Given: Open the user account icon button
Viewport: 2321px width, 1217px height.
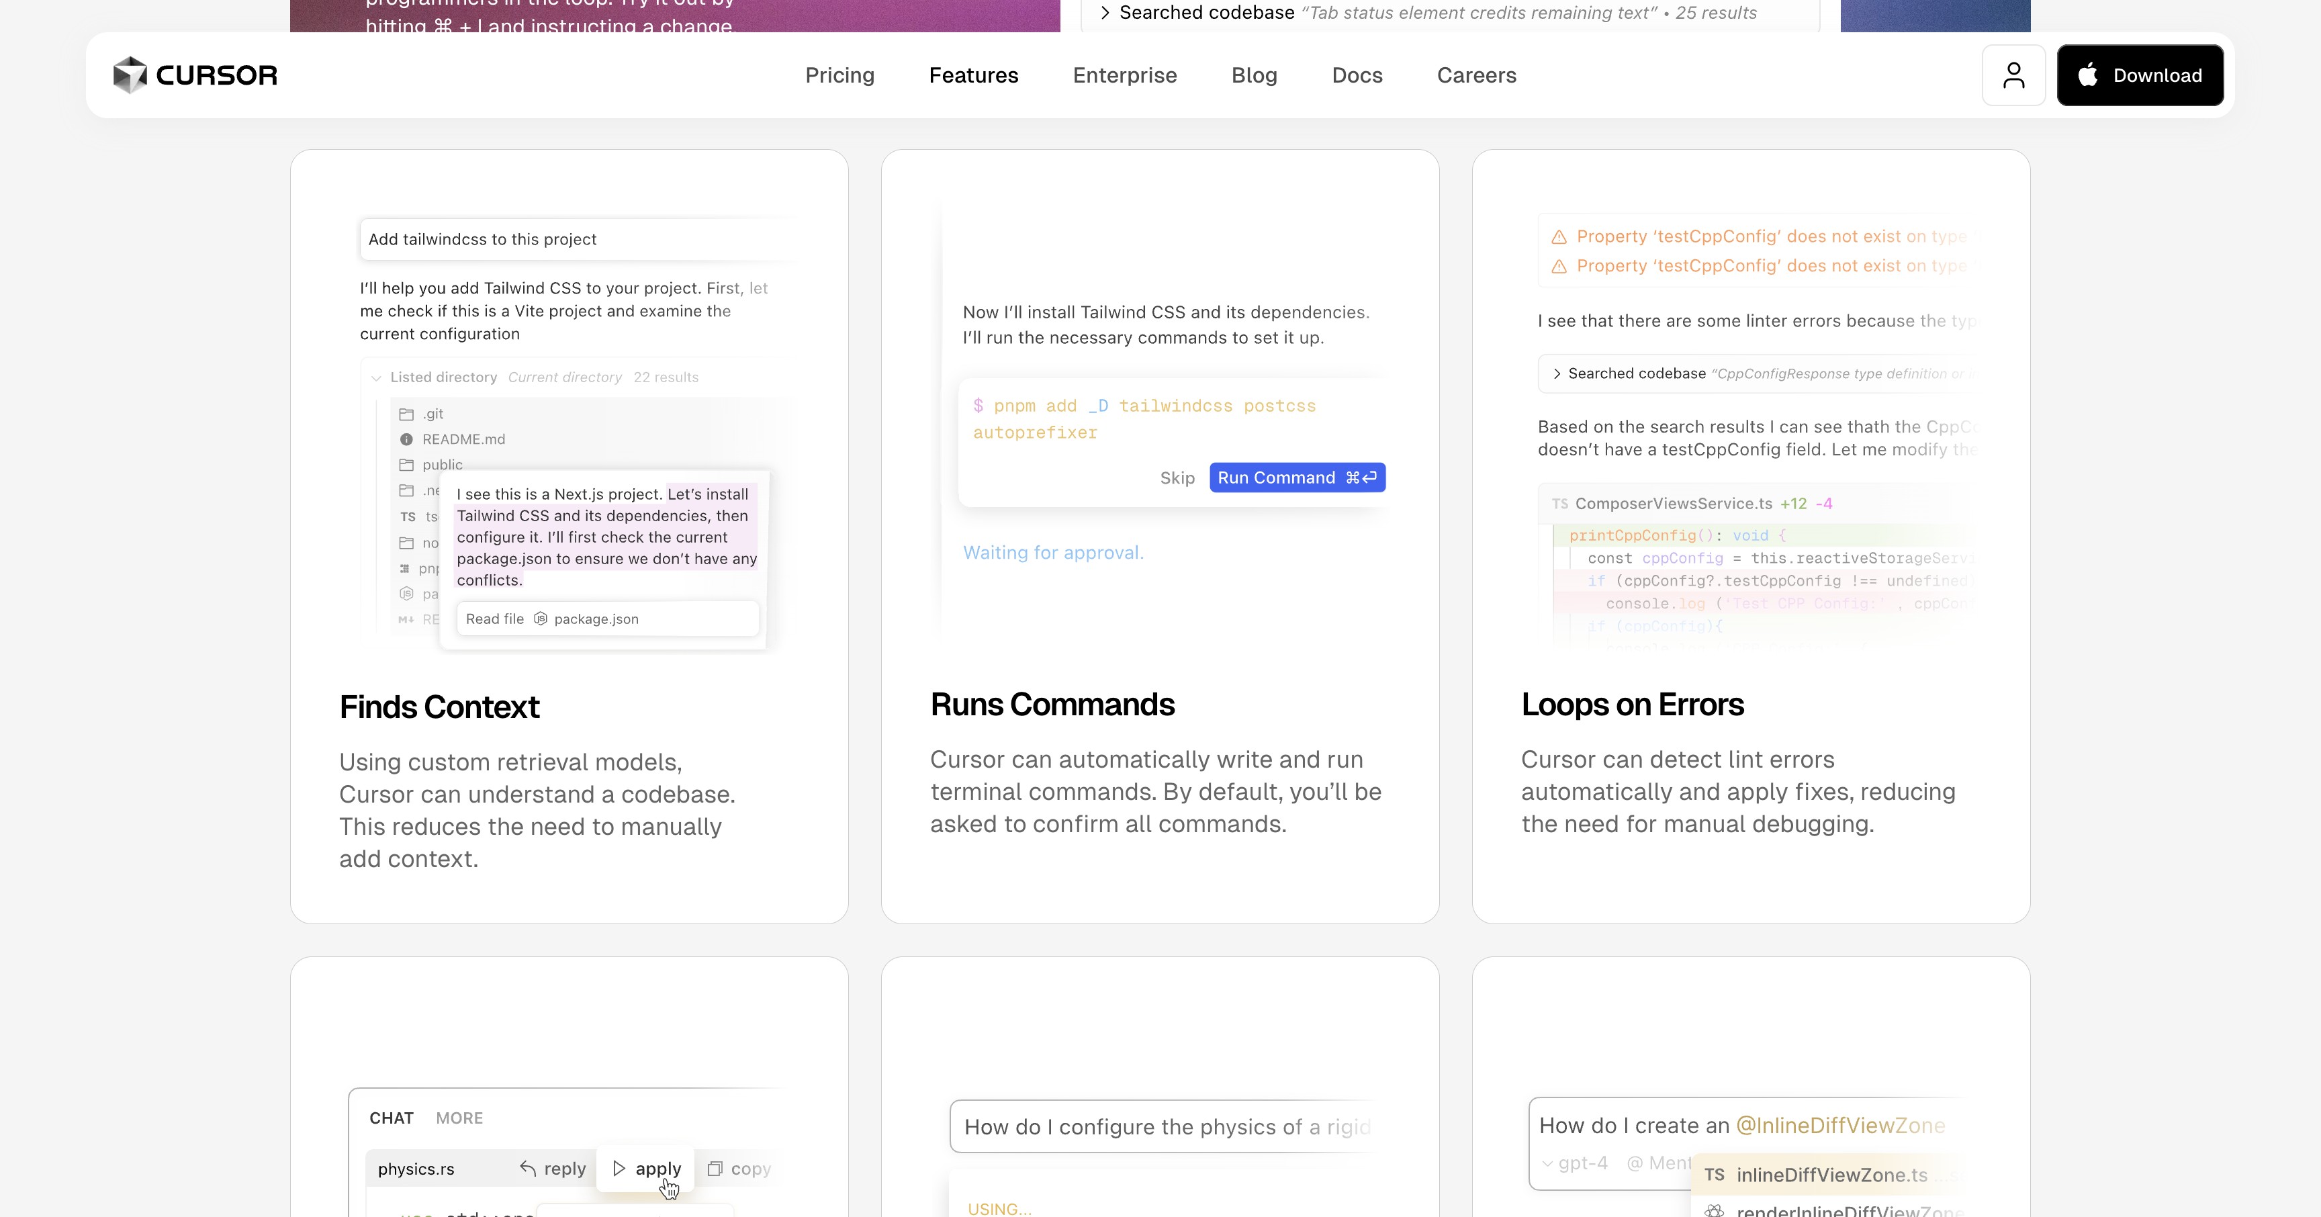Looking at the screenshot, I should tap(2014, 75).
